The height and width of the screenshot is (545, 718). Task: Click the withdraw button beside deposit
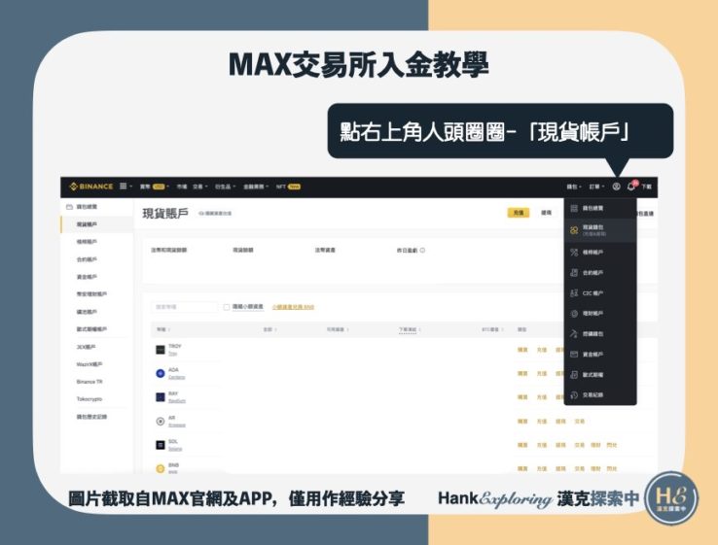(x=547, y=213)
